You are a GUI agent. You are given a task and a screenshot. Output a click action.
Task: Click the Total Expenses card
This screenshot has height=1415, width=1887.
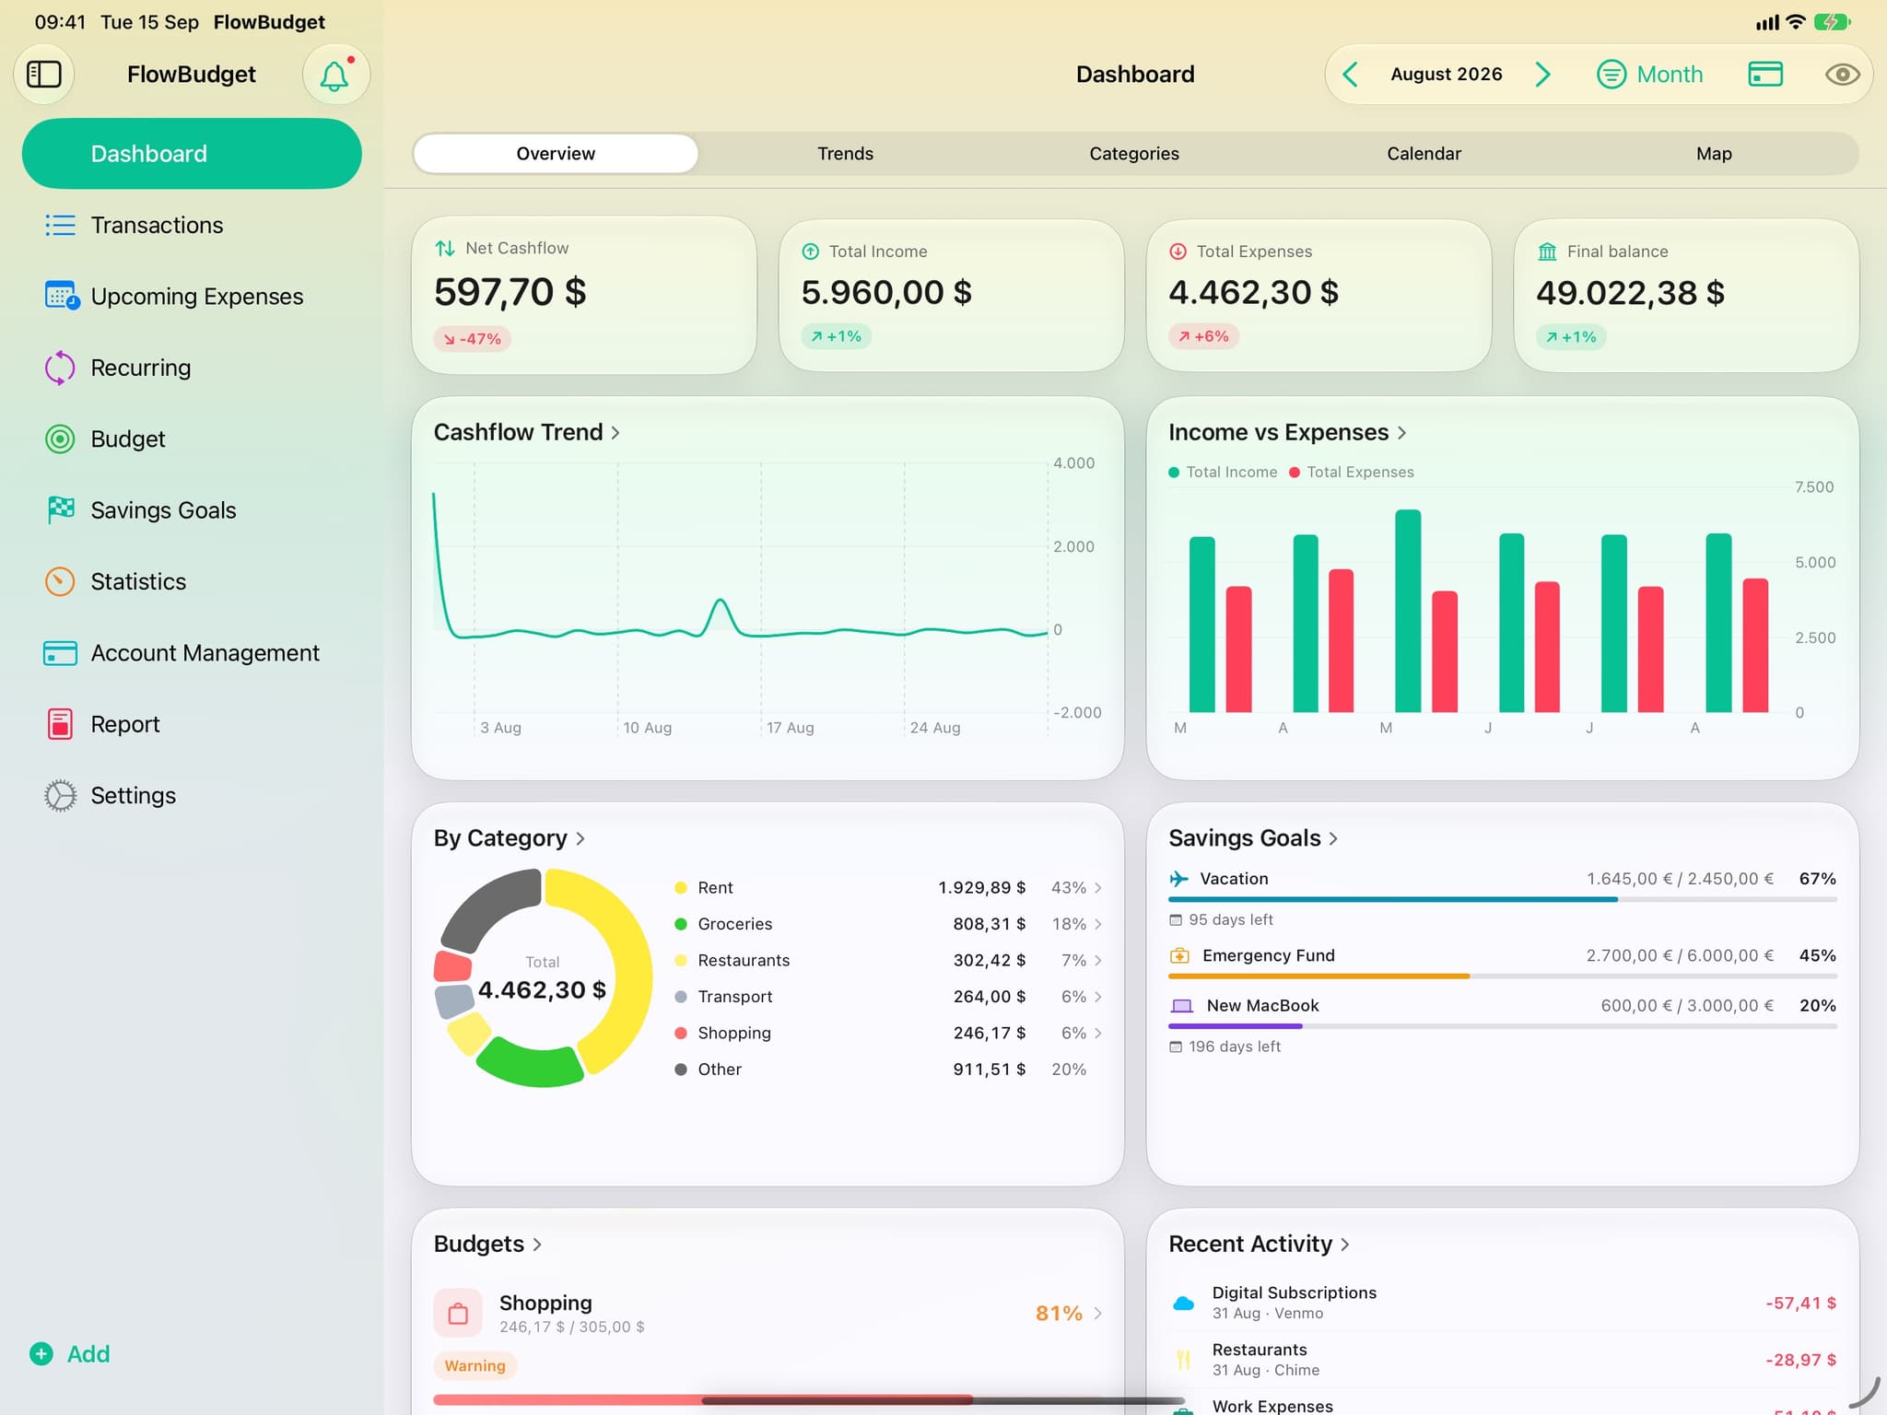(1319, 296)
